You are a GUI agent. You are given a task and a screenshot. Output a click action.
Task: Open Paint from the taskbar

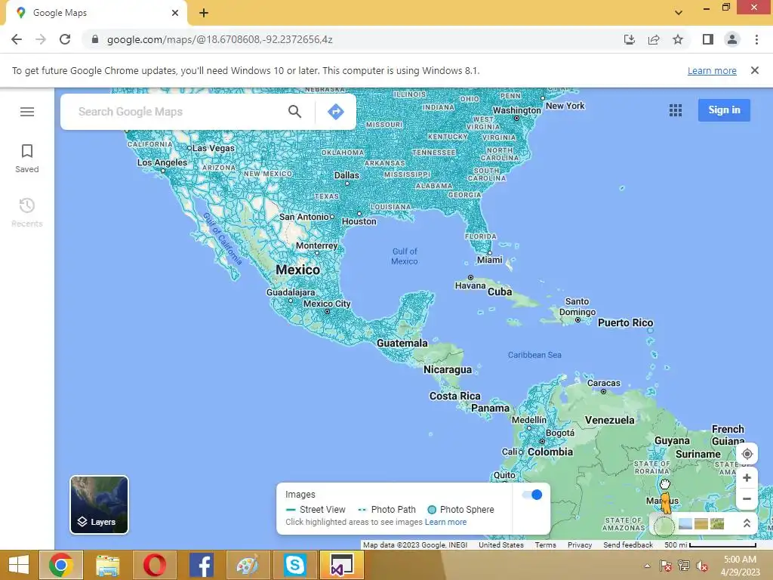(248, 565)
